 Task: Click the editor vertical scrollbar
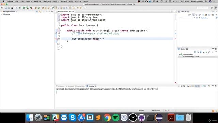[176, 17]
